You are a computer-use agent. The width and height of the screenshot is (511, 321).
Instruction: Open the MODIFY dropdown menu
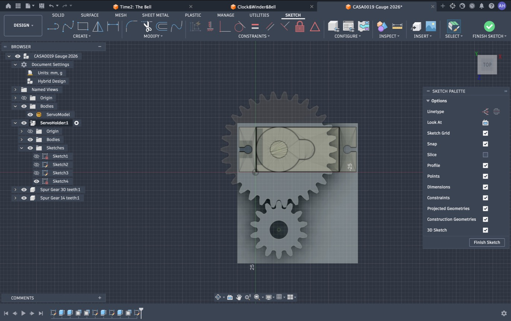pyautogui.click(x=153, y=36)
